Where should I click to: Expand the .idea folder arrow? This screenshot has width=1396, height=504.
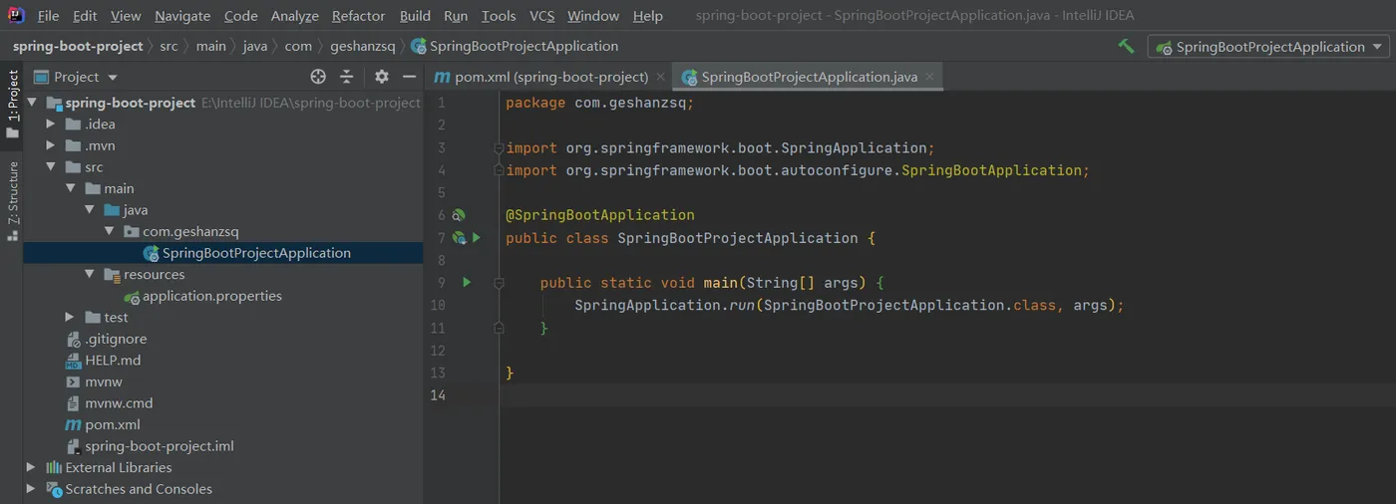coord(52,125)
